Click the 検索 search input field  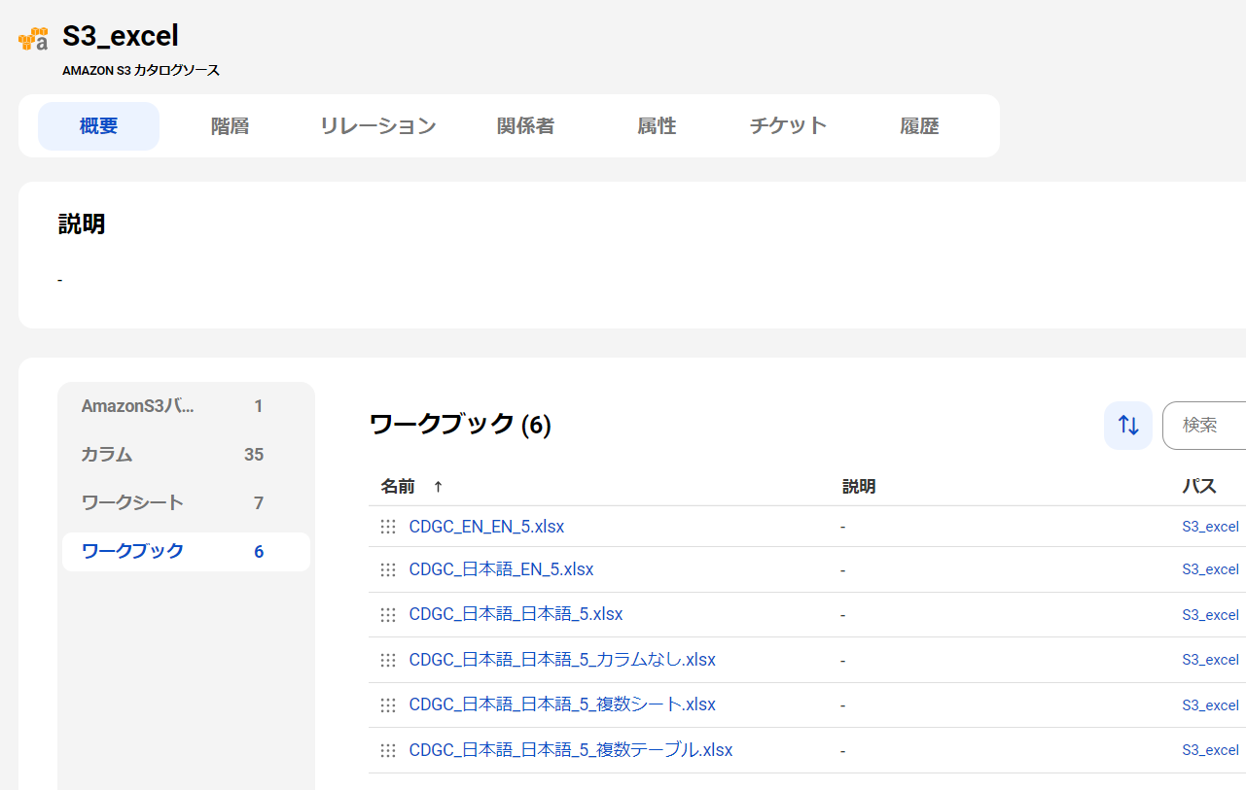[x=1204, y=426]
